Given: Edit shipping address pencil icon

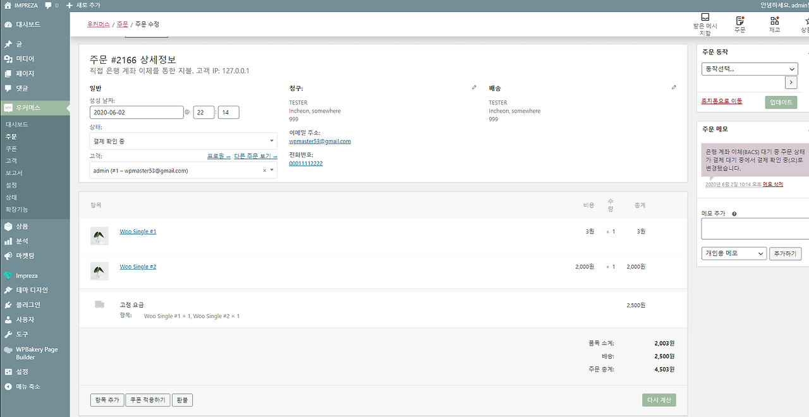Looking at the screenshot, I should (674, 88).
